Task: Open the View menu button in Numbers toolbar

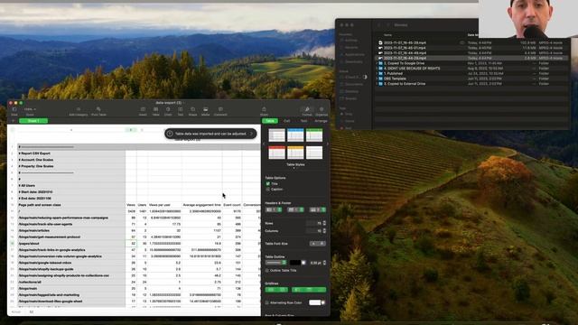Action: tap(14, 110)
